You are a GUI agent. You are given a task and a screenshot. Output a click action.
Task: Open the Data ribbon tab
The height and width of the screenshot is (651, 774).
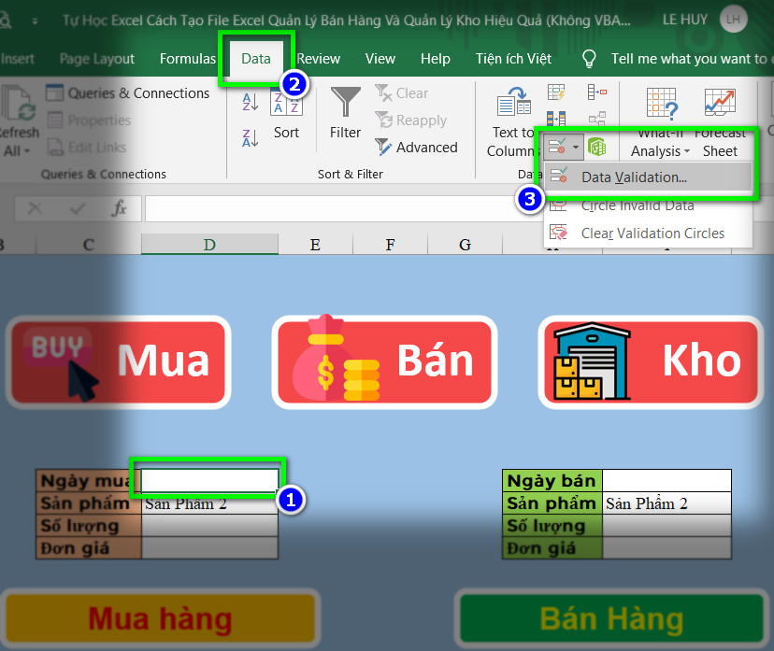(256, 59)
